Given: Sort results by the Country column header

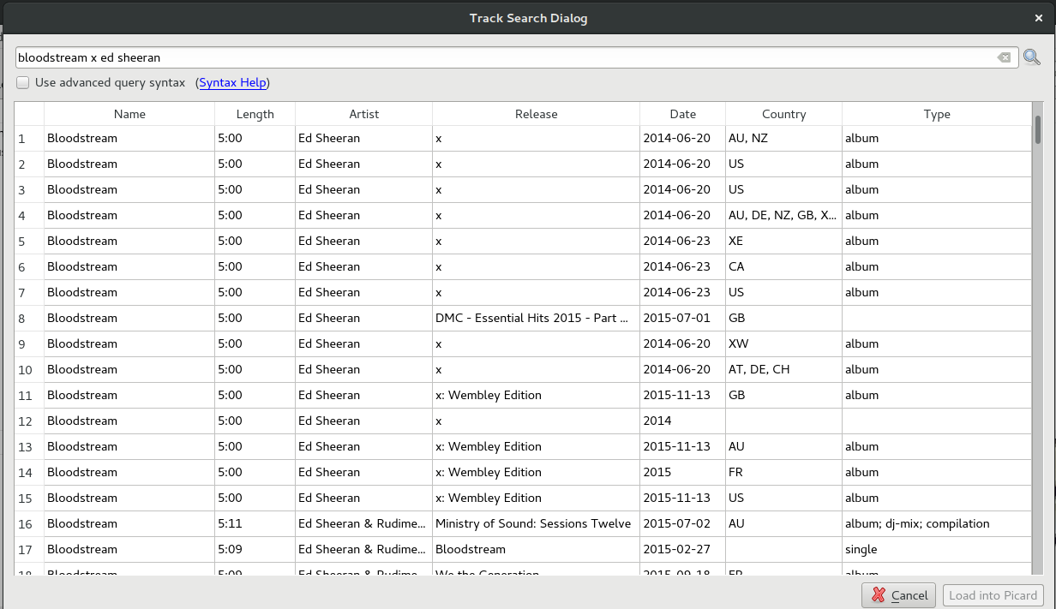Looking at the screenshot, I should click(x=784, y=114).
